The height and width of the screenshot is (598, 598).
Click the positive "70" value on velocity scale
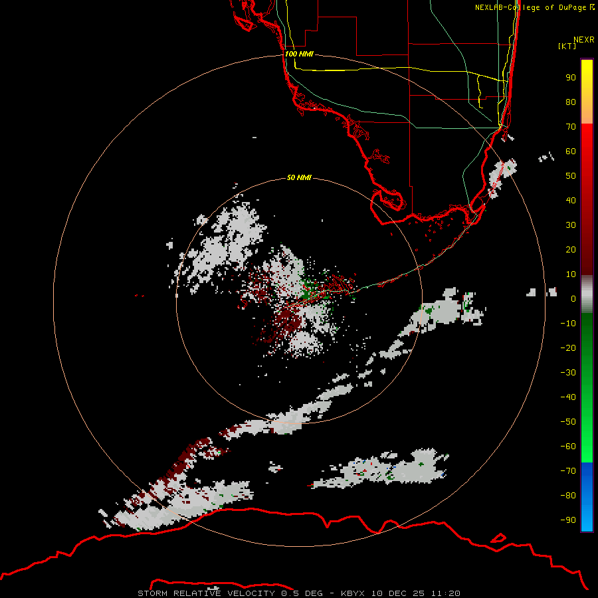(571, 127)
